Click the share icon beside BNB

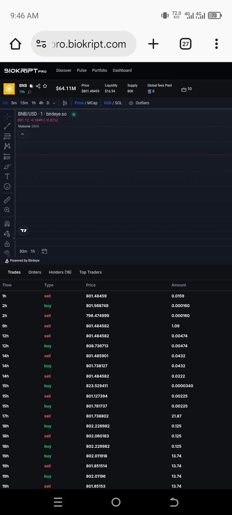point(38,86)
